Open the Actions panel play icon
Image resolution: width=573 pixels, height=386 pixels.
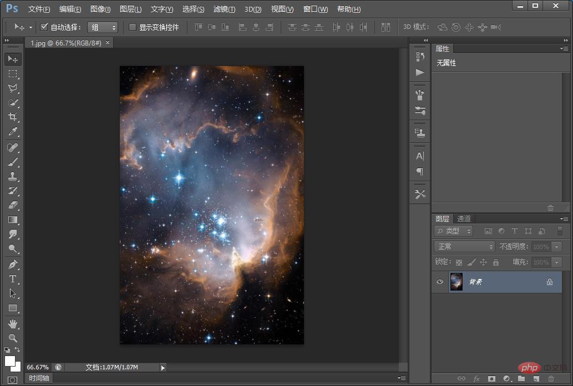point(420,72)
